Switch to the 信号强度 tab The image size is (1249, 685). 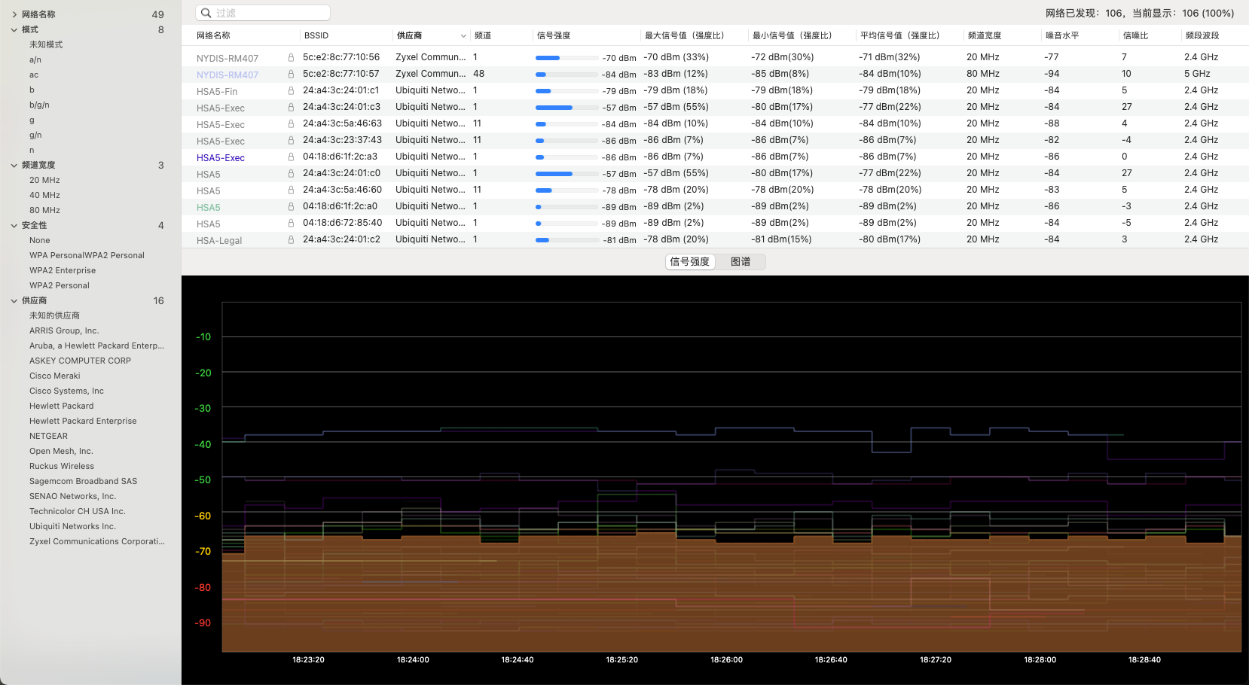(x=690, y=261)
